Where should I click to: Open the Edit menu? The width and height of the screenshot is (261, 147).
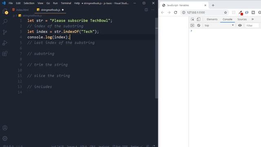coord(18,3)
